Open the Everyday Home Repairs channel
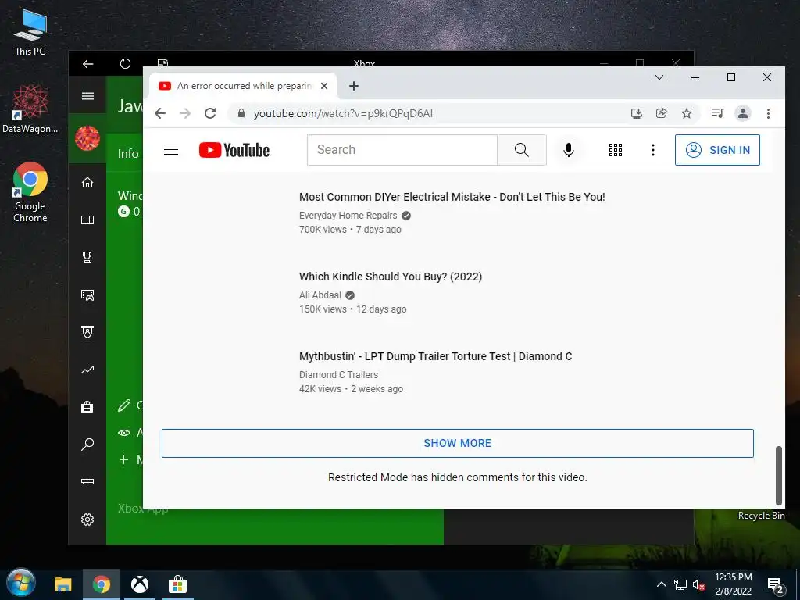The image size is (800, 600). click(348, 216)
